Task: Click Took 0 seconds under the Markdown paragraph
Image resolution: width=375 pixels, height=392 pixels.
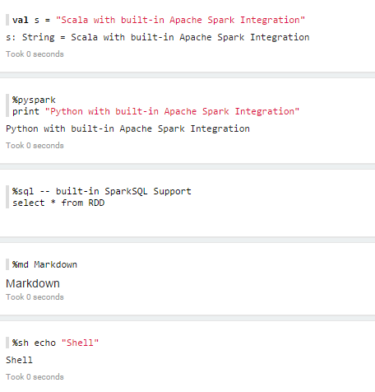Action: click(x=35, y=297)
